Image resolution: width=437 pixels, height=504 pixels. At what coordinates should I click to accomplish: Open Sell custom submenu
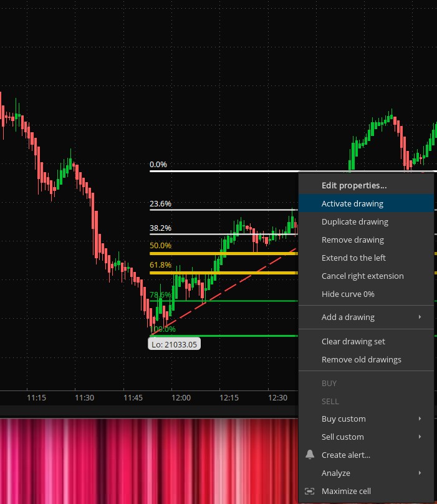(x=366, y=437)
